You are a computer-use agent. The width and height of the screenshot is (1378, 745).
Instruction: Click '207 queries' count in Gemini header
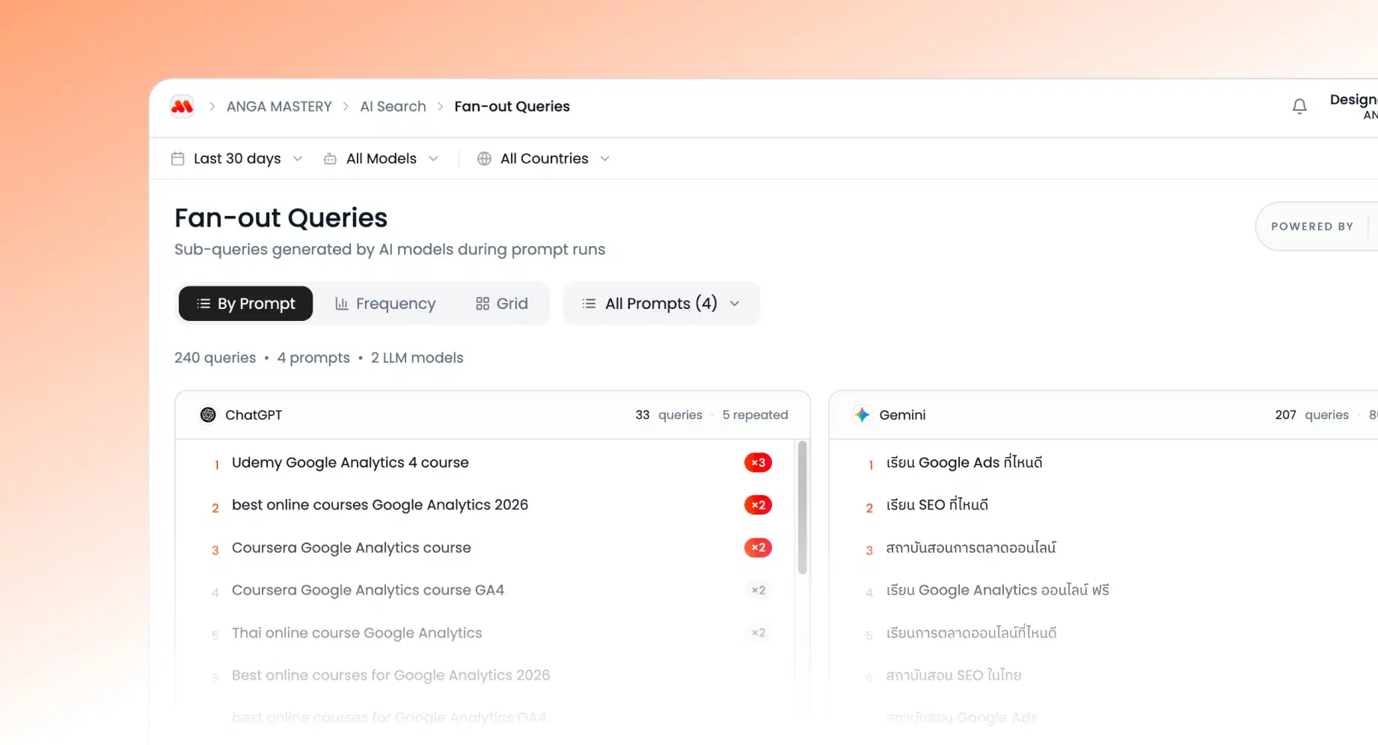[1311, 414]
